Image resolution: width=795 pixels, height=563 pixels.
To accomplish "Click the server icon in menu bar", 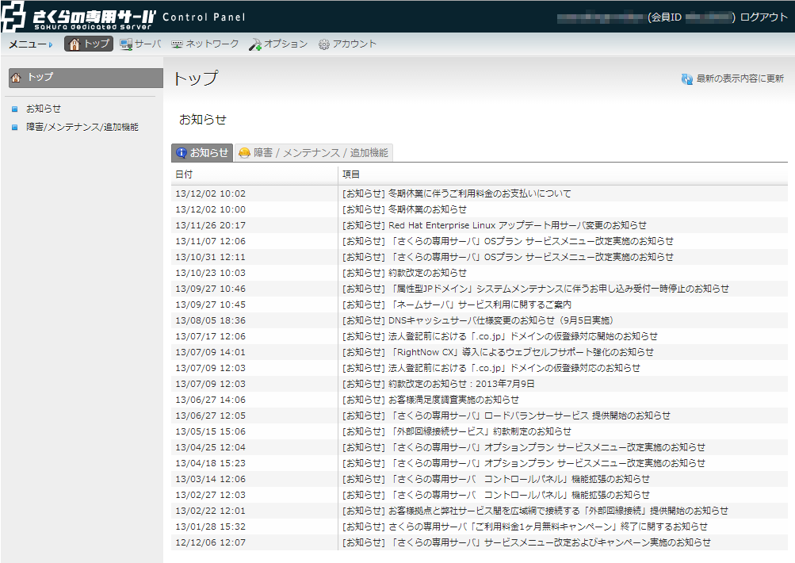I will [x=126, y=44].
